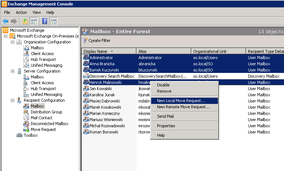The height and width of the screenshot is (171, 284).
Task: Click the Discovery Search Mailbox row icon
Action: click(86, 76)
